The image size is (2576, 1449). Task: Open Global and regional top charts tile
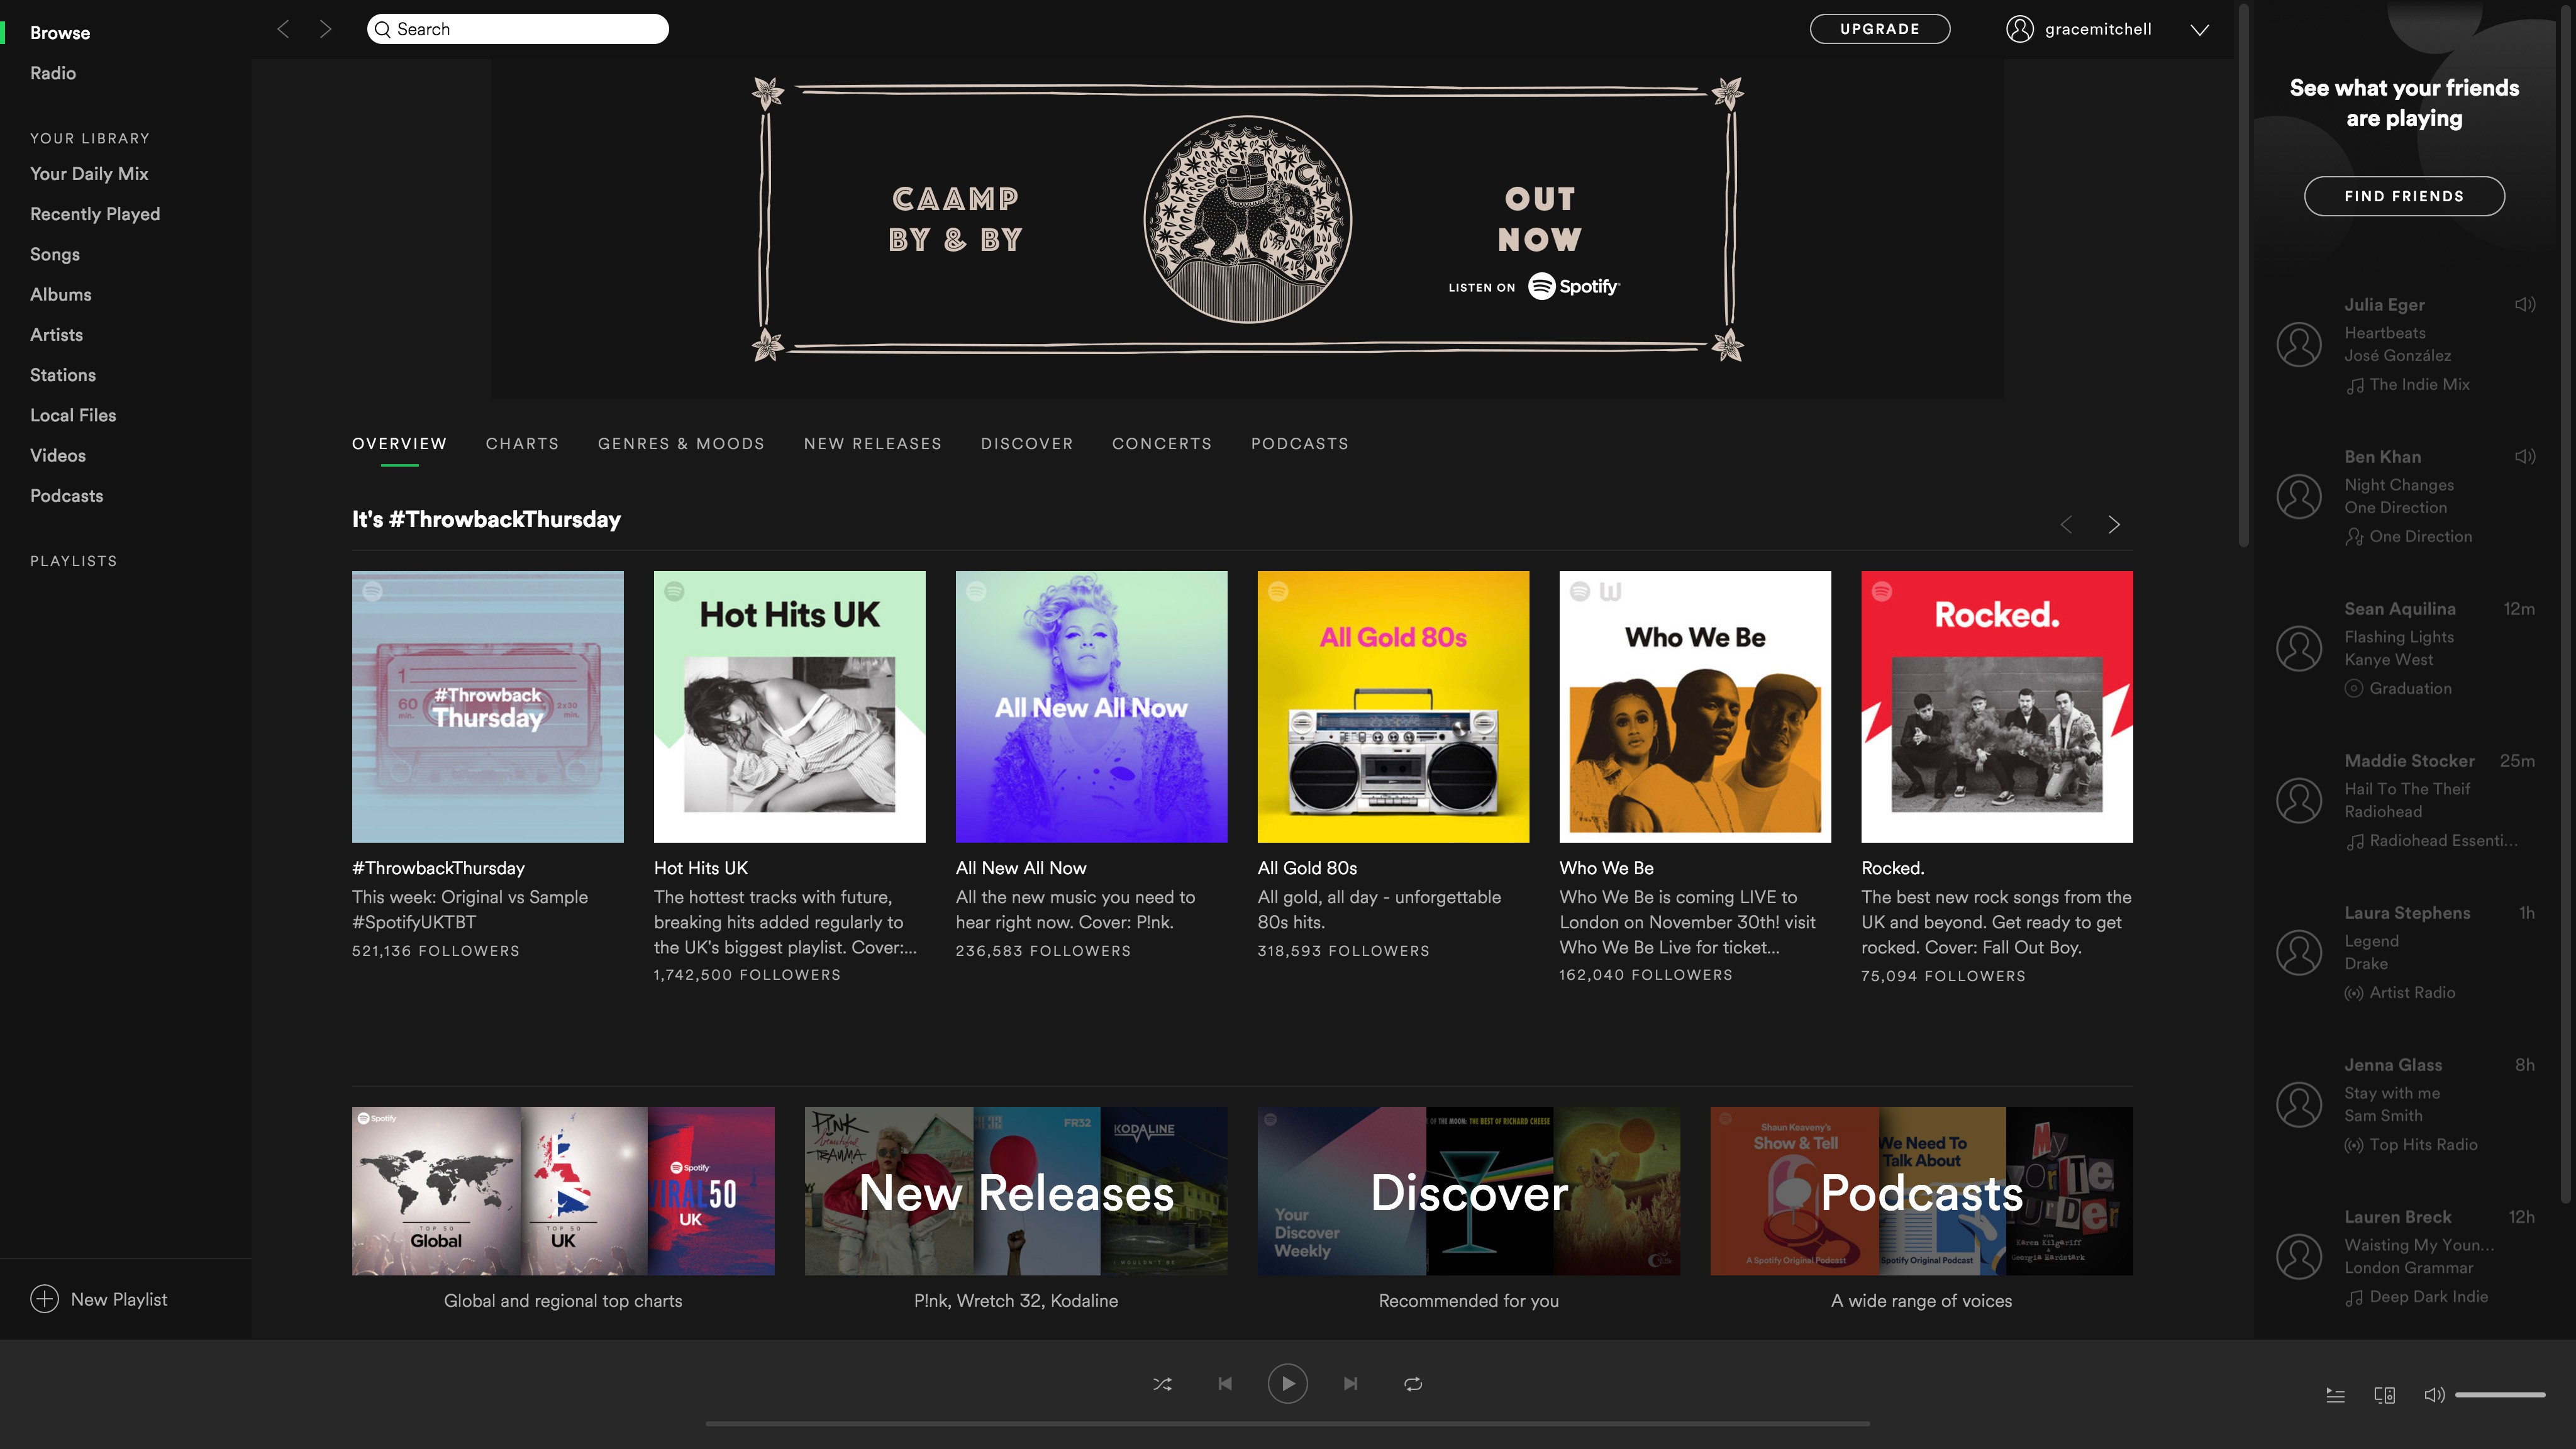[563, 1191]
